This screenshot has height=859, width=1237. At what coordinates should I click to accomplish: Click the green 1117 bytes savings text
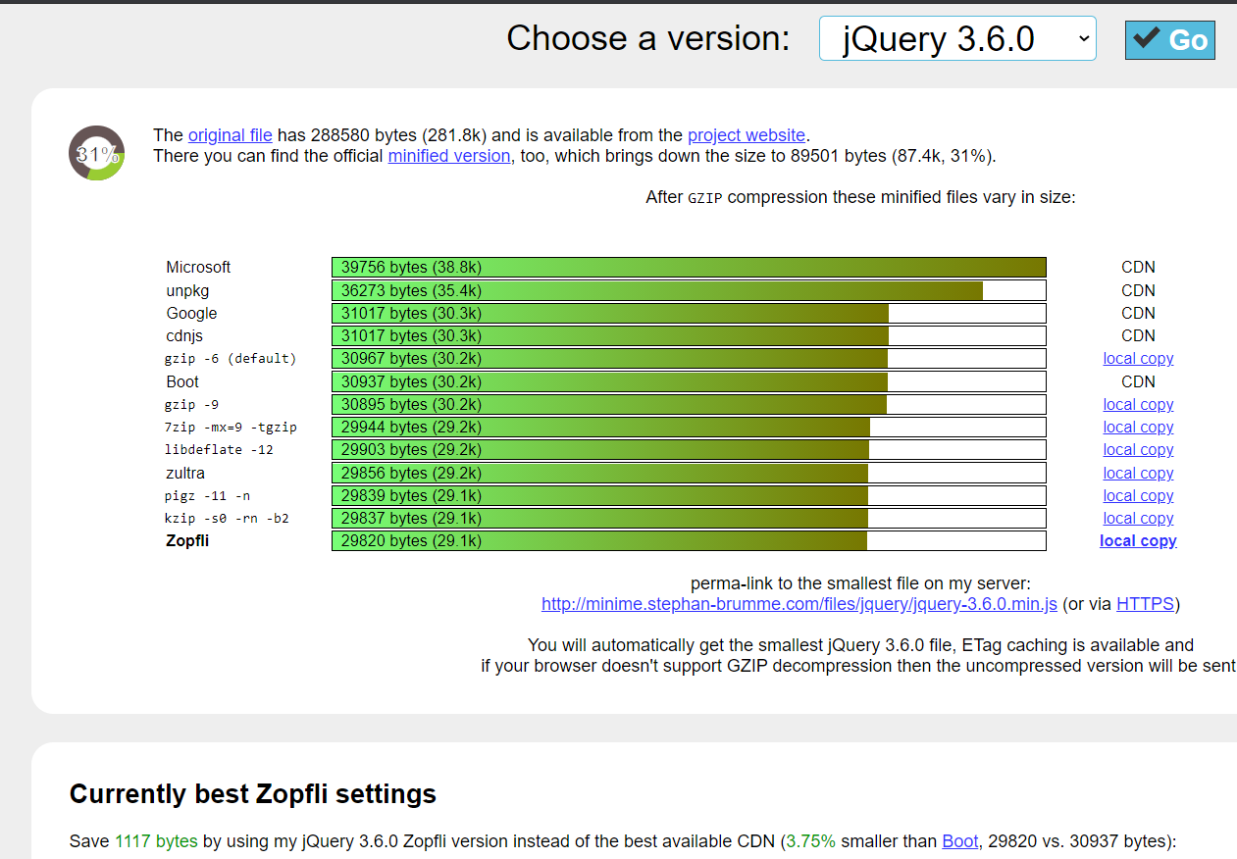[x=156, y=841]
